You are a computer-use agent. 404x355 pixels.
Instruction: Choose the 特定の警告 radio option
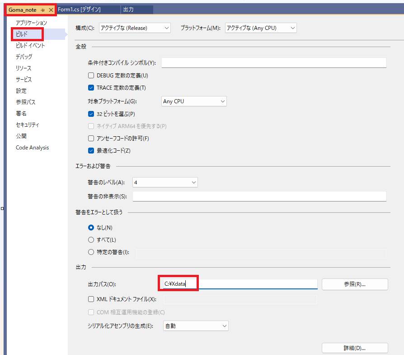pos(91,252)
